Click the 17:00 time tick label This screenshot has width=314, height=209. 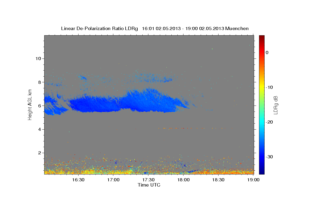113,180
